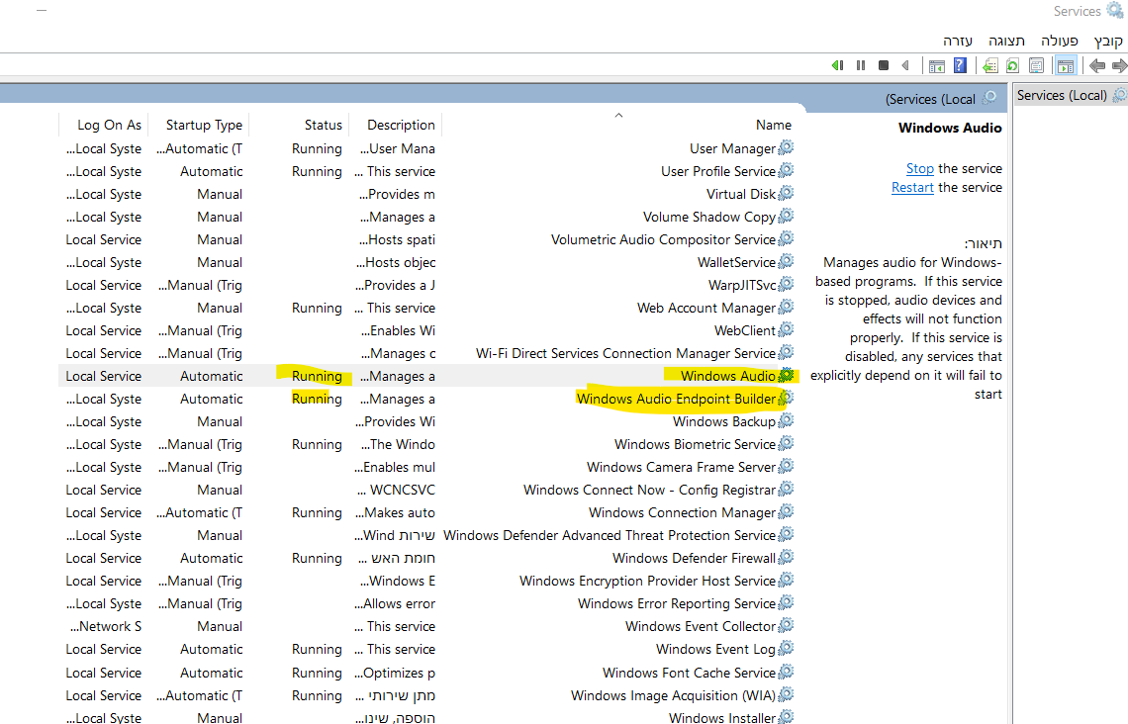The image size is (1128, 724).
Task: Click the Export List toolbar icon
Action: click(x=989, y=66)
